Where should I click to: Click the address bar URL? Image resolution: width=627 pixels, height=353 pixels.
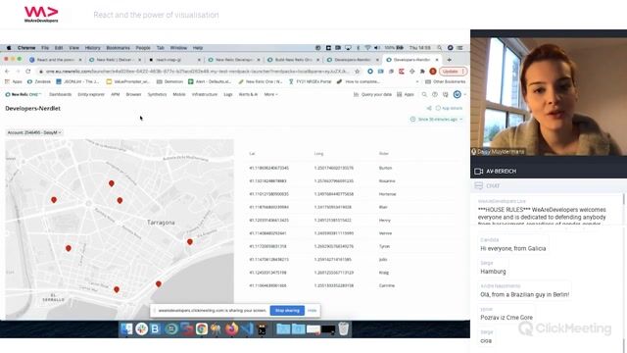[x=197, y=72]
